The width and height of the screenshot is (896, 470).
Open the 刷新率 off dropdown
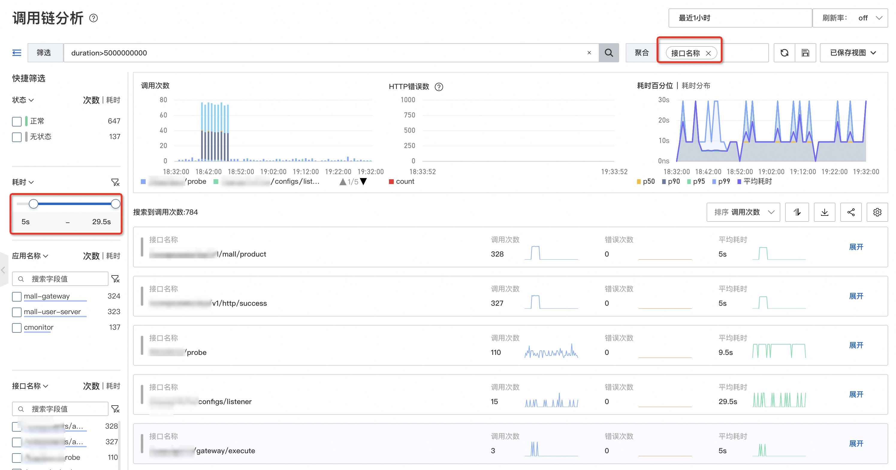[x=850, y=18]
